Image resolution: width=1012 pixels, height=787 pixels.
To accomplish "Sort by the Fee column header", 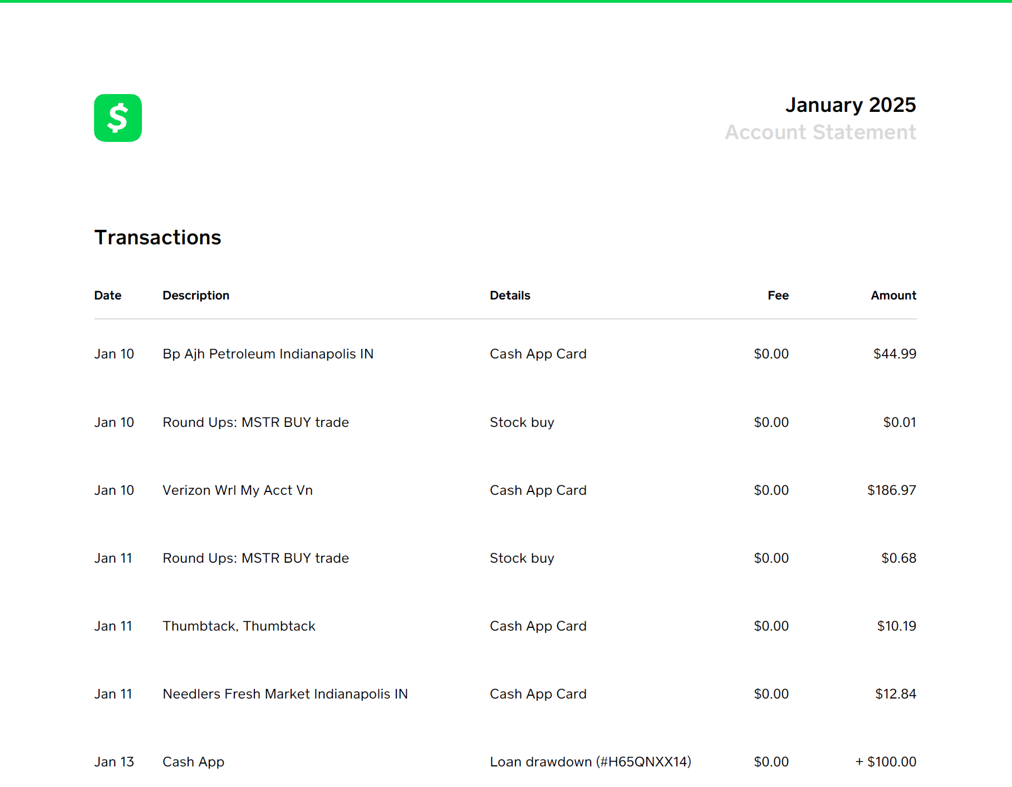I will coord(778,296).
